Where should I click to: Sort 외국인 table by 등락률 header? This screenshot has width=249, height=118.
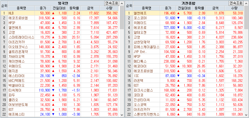(74, 8)
